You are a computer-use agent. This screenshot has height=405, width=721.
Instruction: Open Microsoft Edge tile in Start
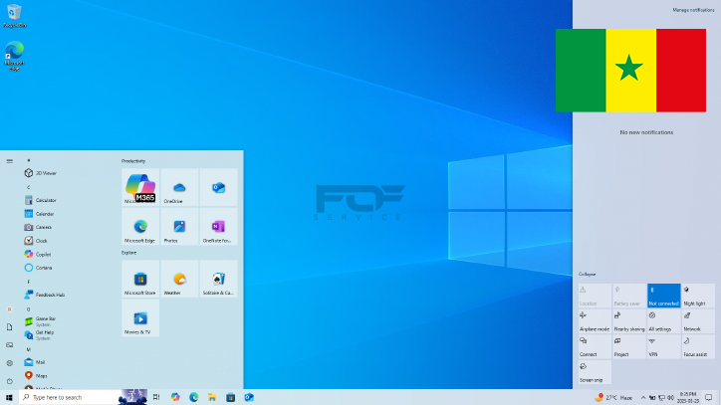(x=140, y=226)
